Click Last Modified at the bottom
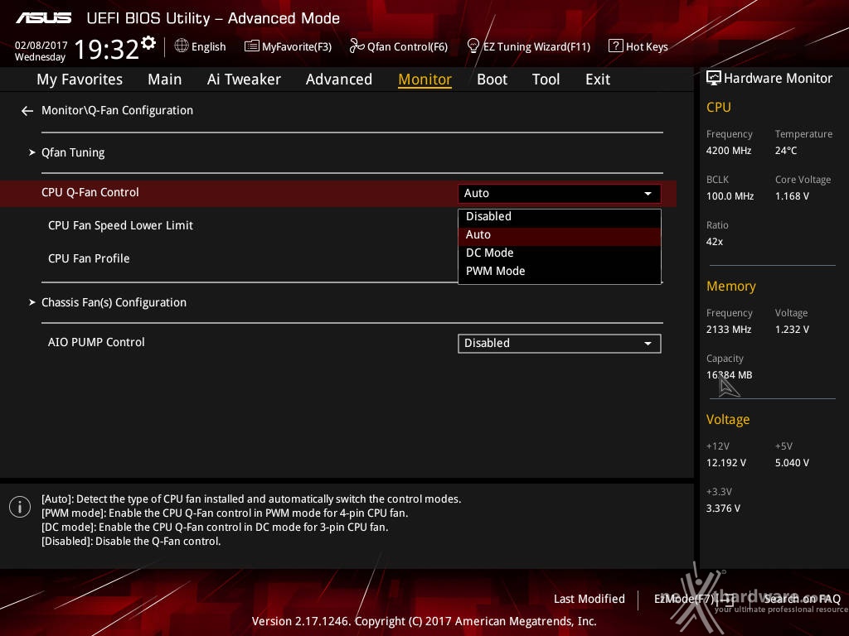This screenshot has height=636, width=849. tap(589, 599)
